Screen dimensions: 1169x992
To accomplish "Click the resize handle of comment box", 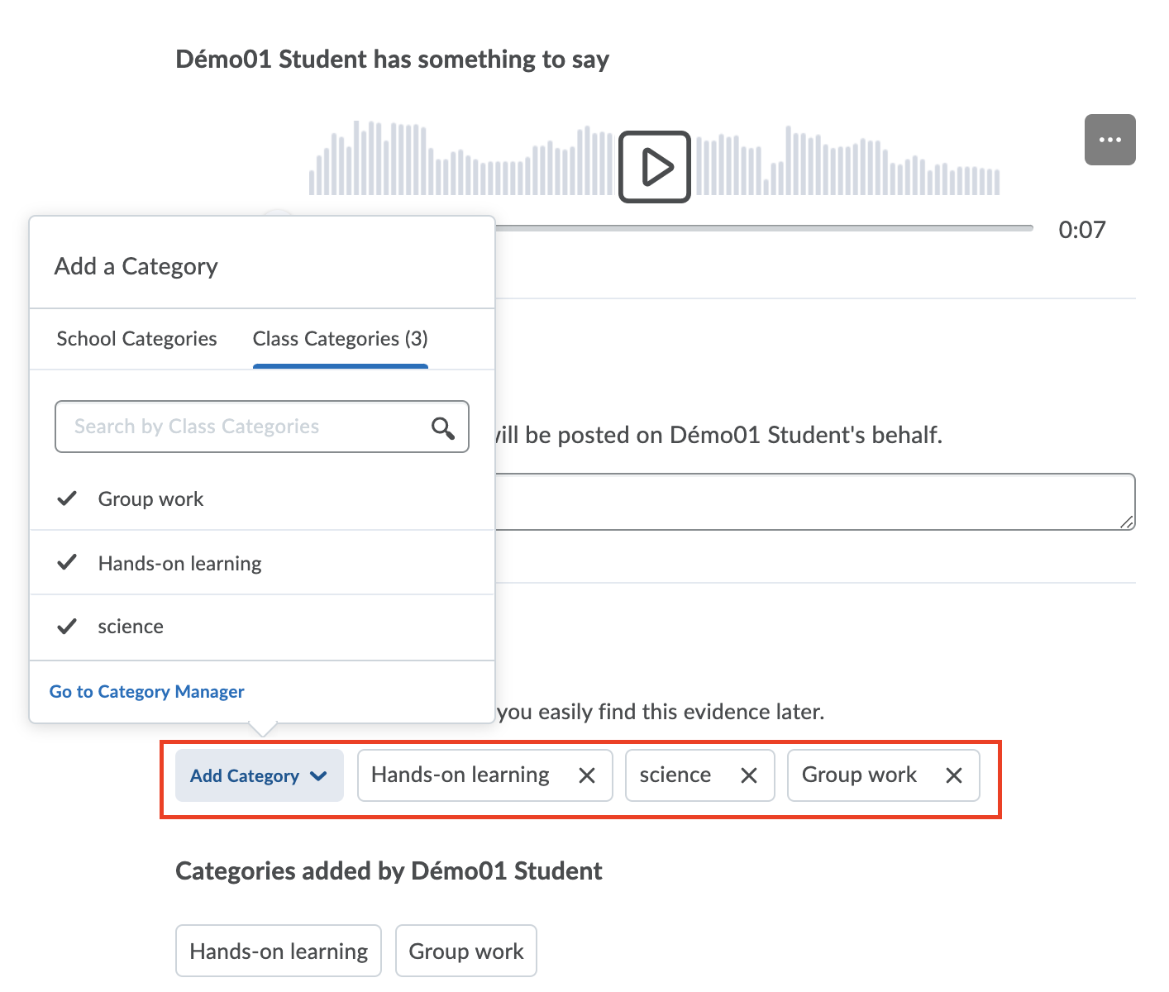I will [1127, 522].
